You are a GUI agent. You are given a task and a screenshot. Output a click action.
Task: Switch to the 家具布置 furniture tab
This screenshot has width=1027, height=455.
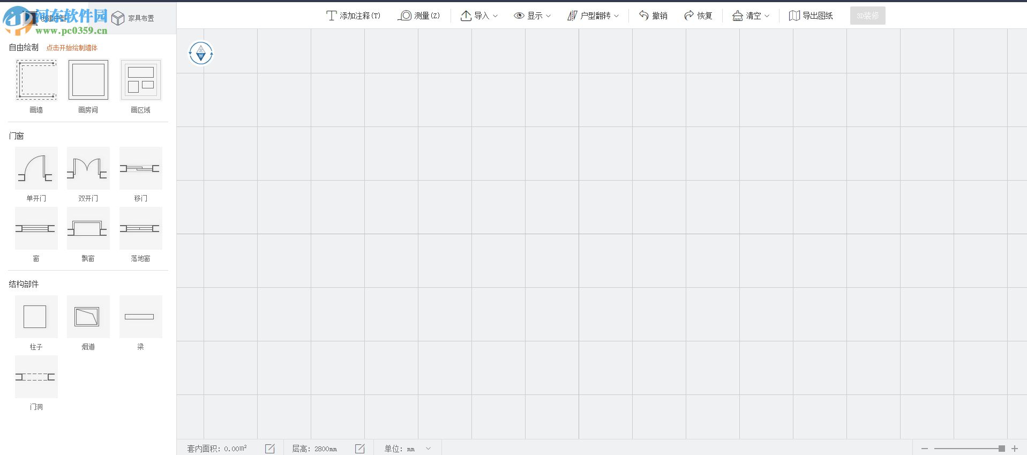pos(132,18)
